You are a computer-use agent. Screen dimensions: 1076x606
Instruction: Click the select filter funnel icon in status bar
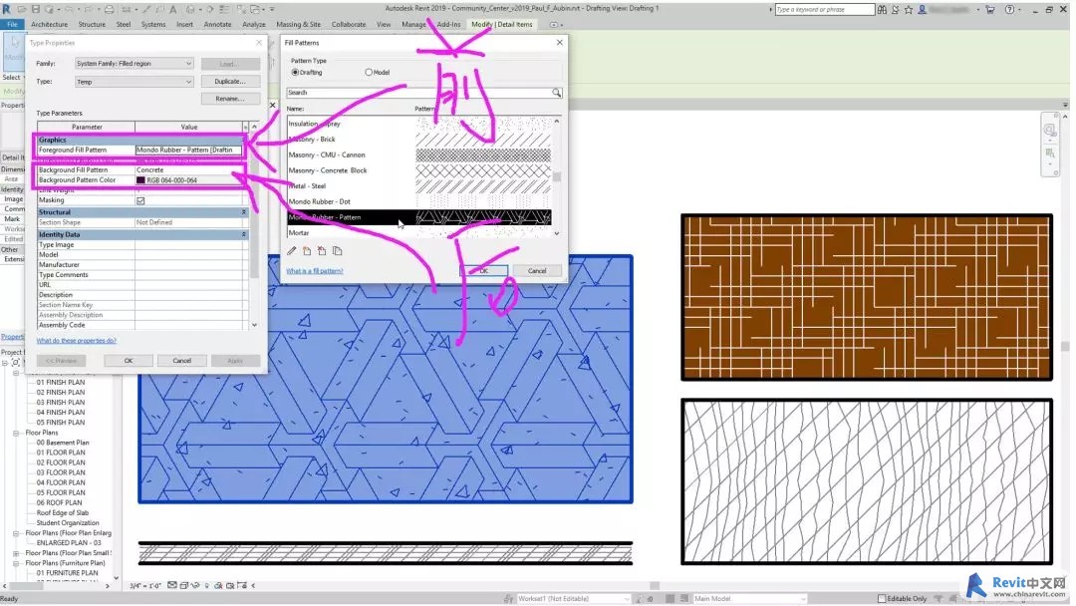pyautogui.click(x=939, y=598)
